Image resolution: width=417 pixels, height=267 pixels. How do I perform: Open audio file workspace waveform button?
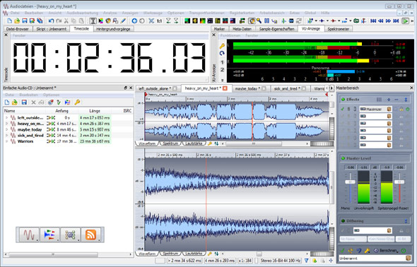pyautogui.click(x=29, y=235)
